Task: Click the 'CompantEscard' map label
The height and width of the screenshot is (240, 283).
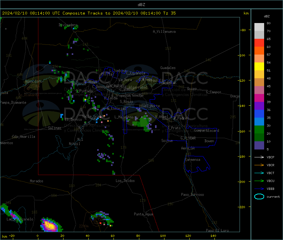Action: [207, 130]
